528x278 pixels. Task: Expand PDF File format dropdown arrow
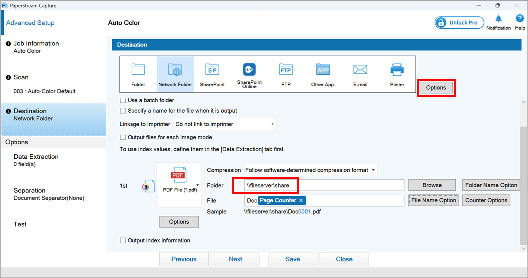(x=198, y=185)
